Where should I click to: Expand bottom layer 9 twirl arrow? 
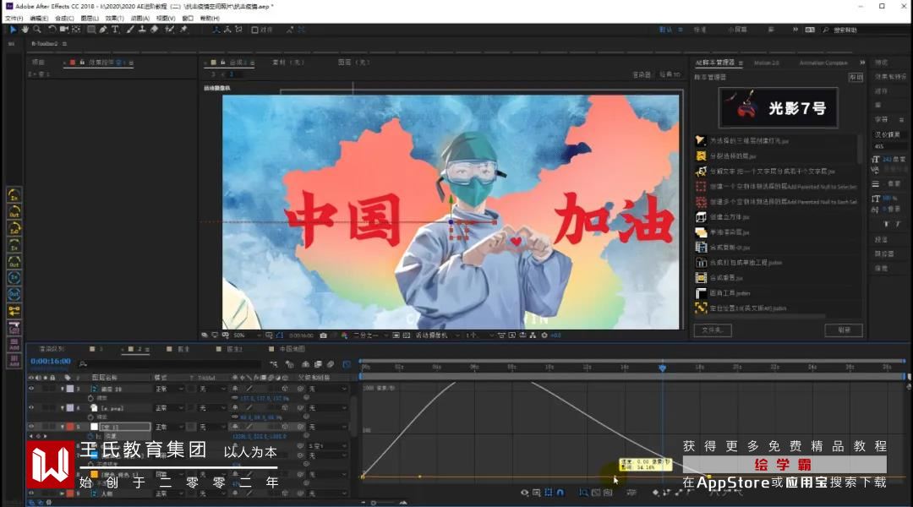pyautogui.click(x=63, y=493)
